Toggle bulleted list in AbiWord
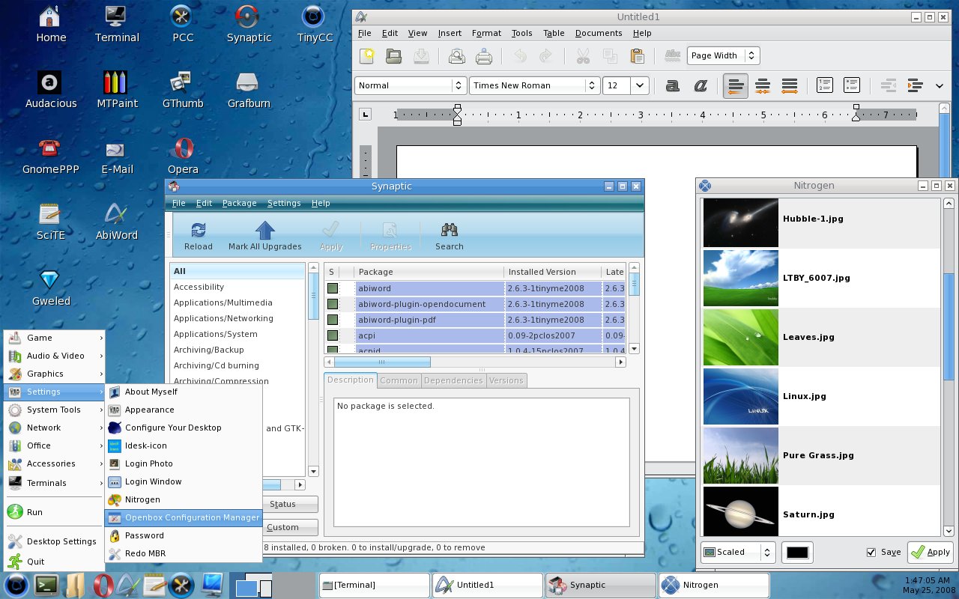Viewport: 959px width, 599px height. (x=852, y=85)
